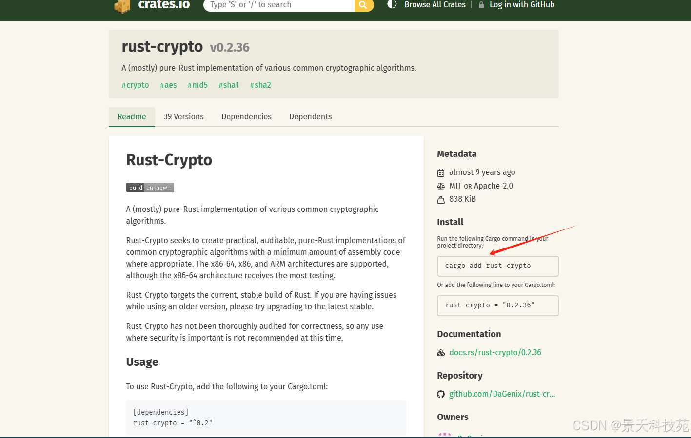Click the [dependencies] code block

click(x=266, y=418)
